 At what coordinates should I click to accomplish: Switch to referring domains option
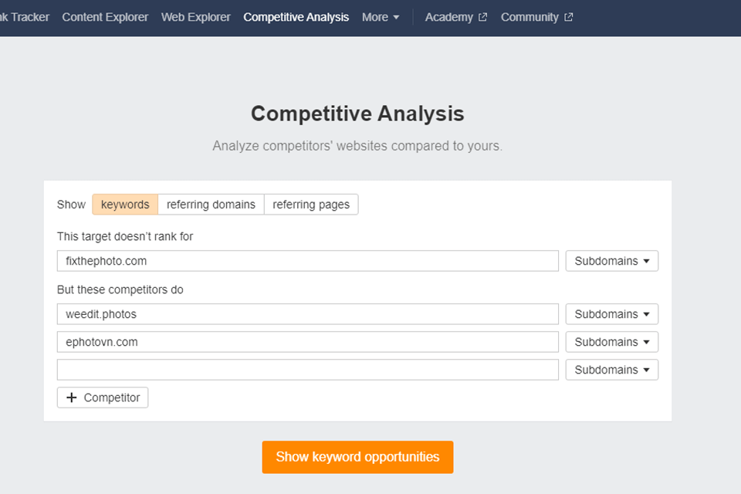[211, 205]
